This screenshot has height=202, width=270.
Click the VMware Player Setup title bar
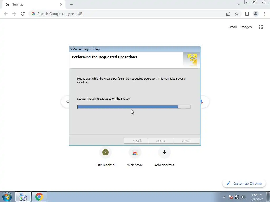(x=135, y=49)
